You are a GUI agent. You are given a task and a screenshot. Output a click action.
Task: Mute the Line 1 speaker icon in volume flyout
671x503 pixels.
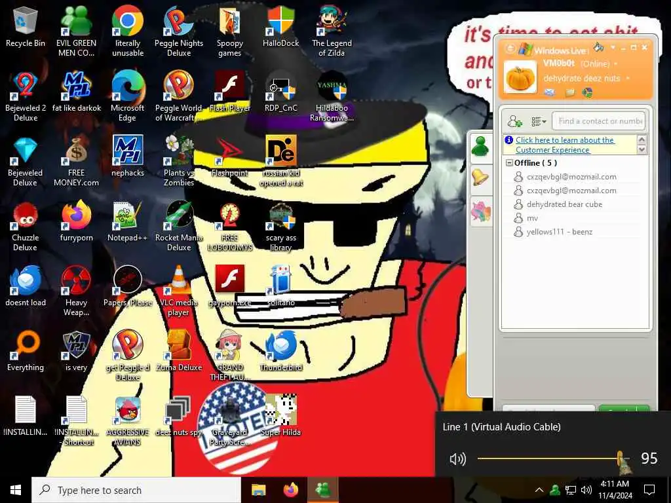point(457,459)
